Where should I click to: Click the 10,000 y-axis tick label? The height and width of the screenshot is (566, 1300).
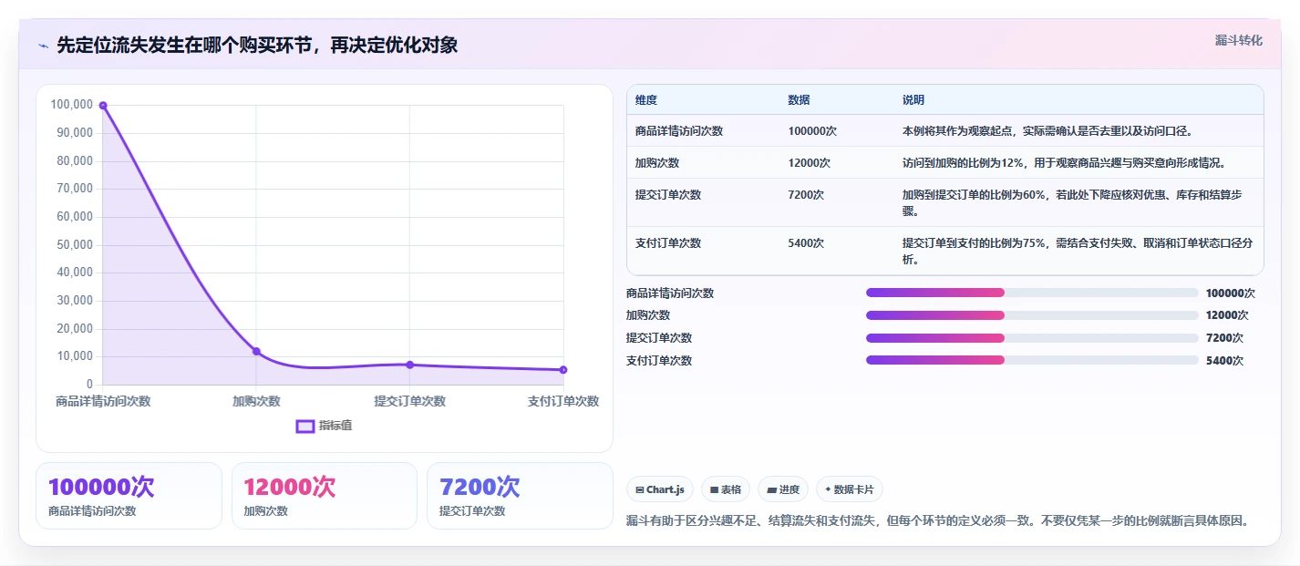click(x=75, y=356)
